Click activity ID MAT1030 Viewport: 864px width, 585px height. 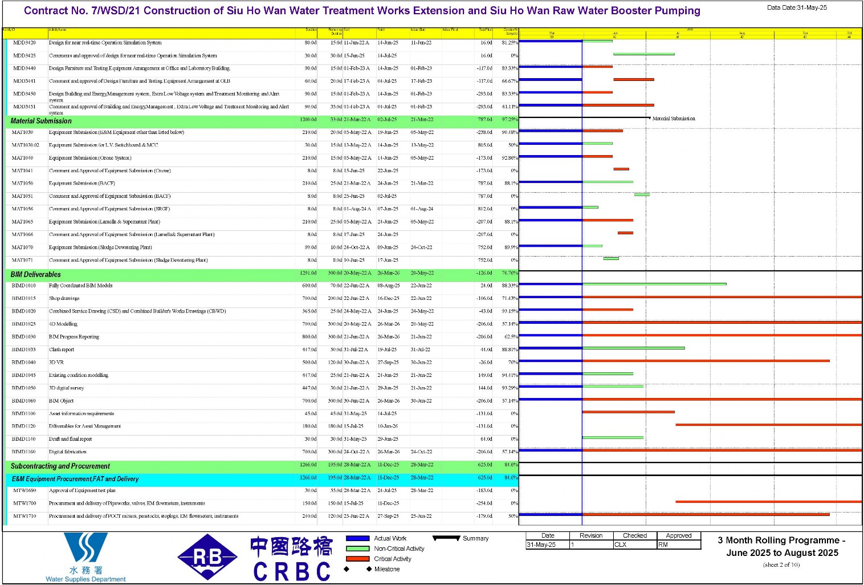pyautogui.click(x=23, y=132)
